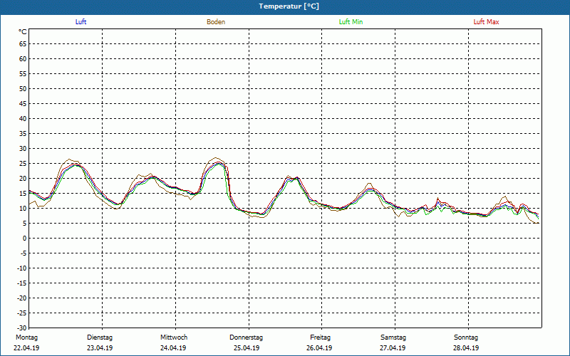Screen dimensions: 570x356
Task: Click the 'Sonntag' day label
Action: click(x=466, y=337)
